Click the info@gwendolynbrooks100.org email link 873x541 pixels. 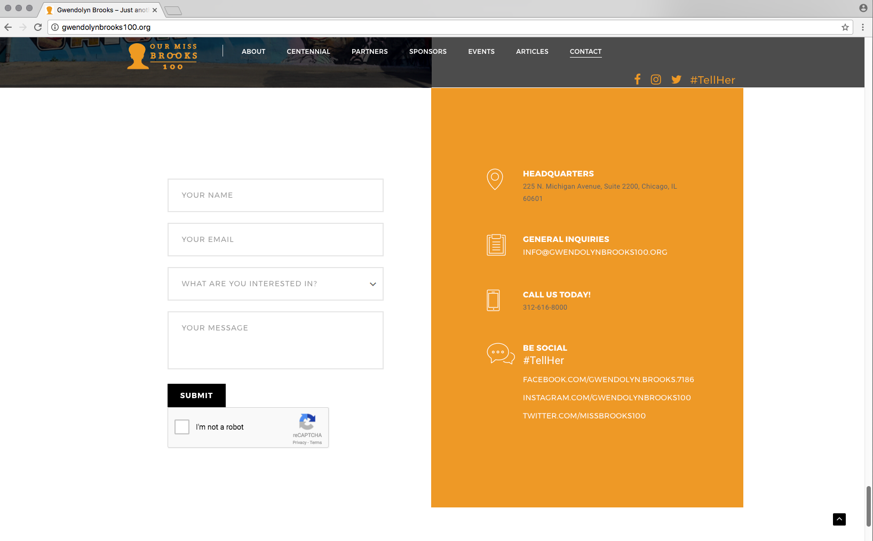[595, 252]
